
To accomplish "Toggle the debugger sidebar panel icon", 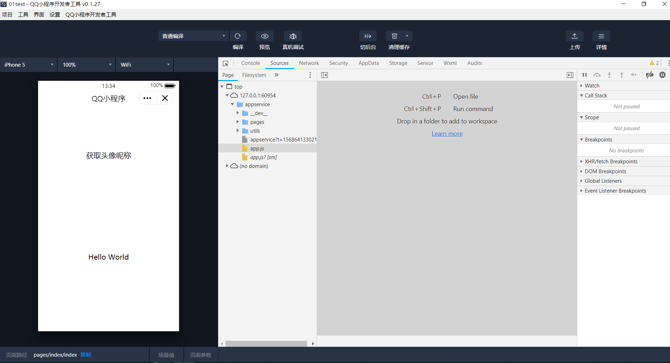I will click(x=570, y=75).
